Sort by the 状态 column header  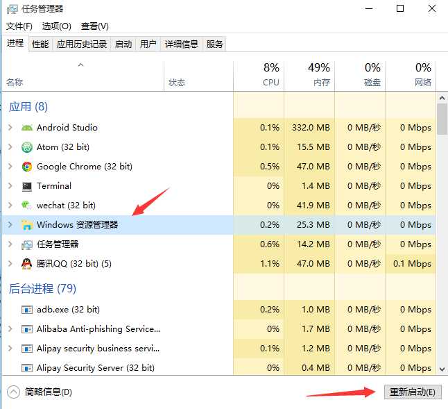[x=198, y=76]
